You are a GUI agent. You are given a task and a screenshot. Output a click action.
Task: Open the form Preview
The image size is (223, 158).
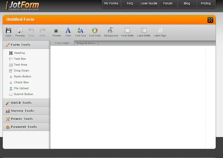[20, 31]
